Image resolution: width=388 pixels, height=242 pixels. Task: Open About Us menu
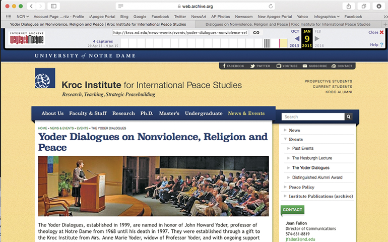[x=52, y=113]
